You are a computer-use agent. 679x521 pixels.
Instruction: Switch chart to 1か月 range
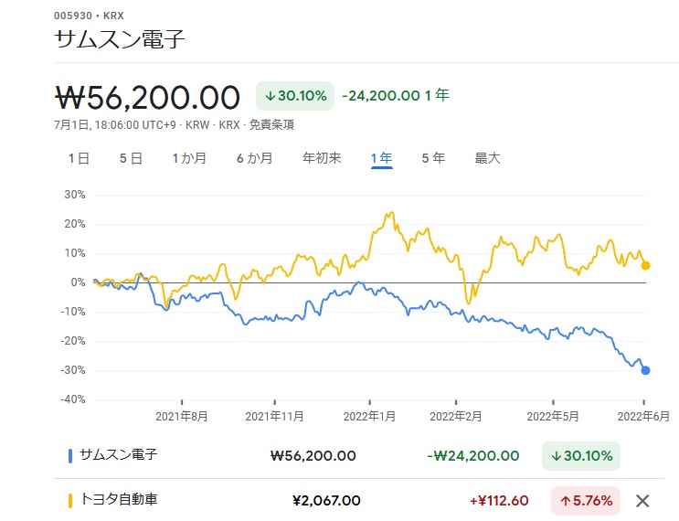point(189,158)
